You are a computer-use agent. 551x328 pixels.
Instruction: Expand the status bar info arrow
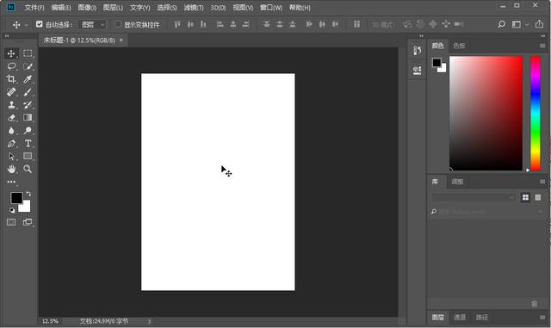point(149,321)
